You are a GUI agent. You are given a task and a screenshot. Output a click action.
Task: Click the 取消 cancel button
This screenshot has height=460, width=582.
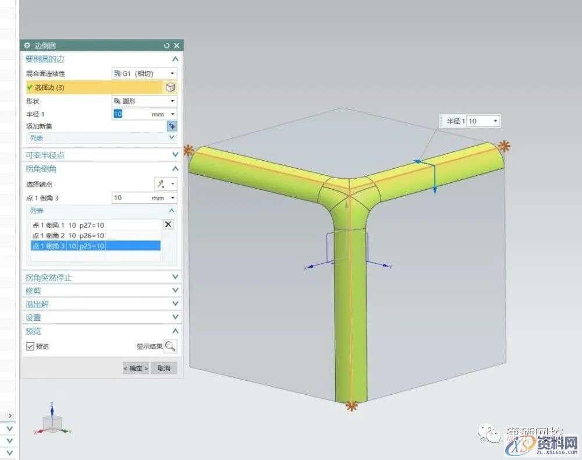click(x=164, y=368)
